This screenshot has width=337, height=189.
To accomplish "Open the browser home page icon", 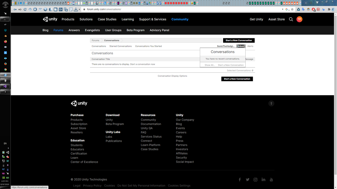I will click(x=30, y=9).
